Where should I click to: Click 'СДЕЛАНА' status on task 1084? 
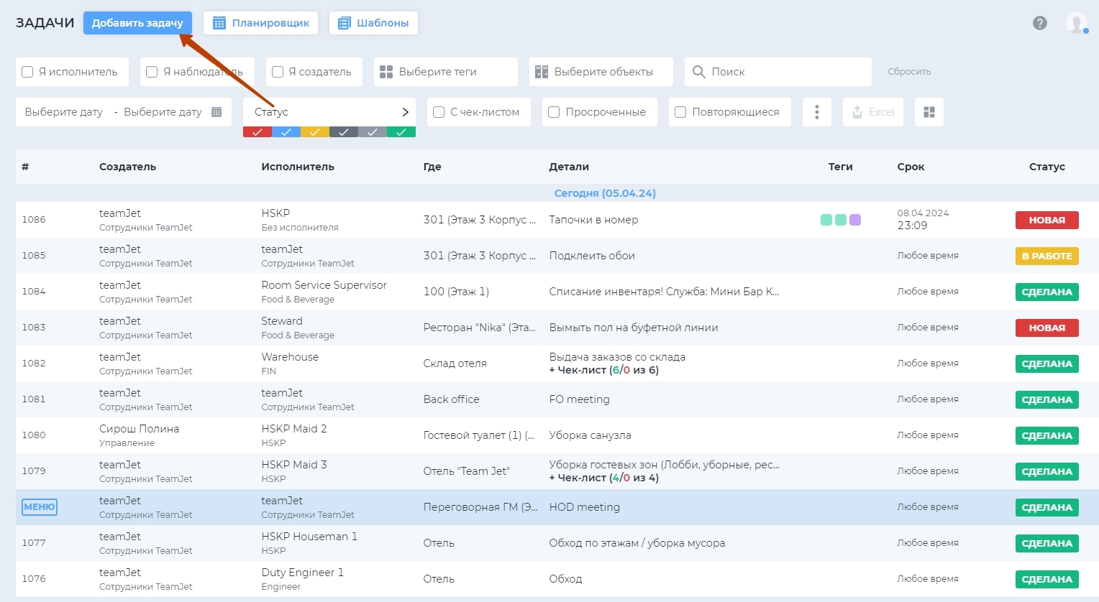pyautogui.click(x=1047, y=292)
